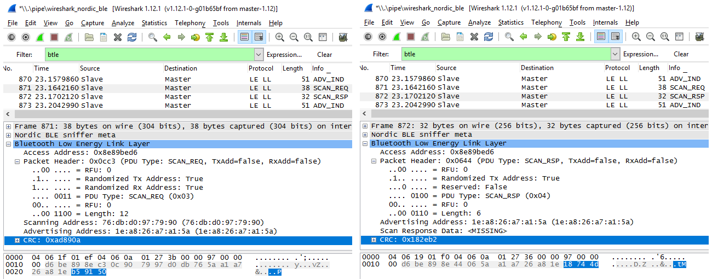Open the Statistics menu in right window

pos(511,22)
